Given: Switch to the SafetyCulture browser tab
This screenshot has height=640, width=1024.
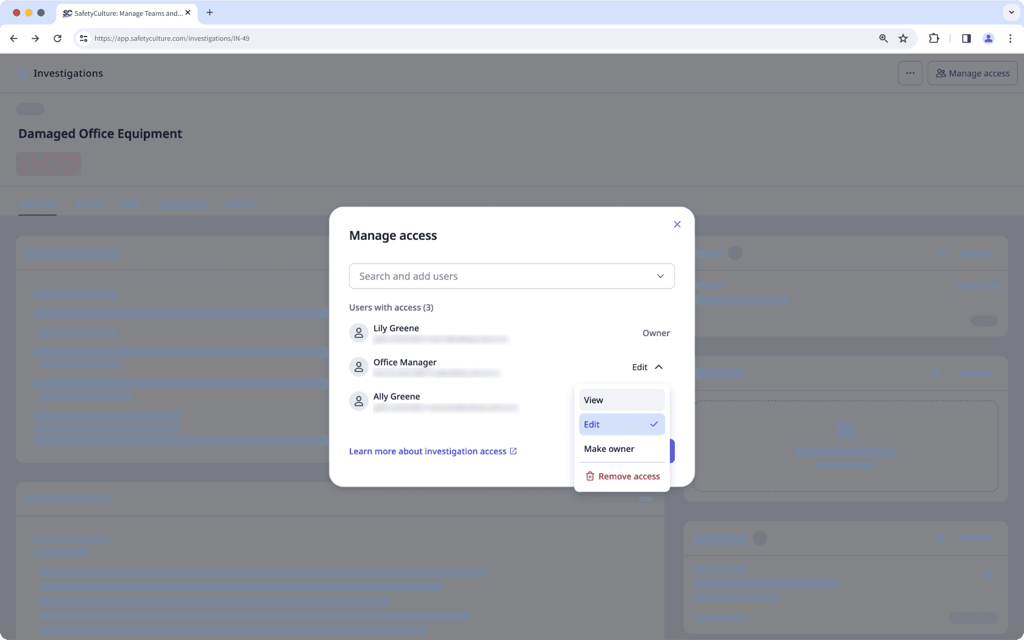Looking at the screenshot, I should (x=122, y=12).
